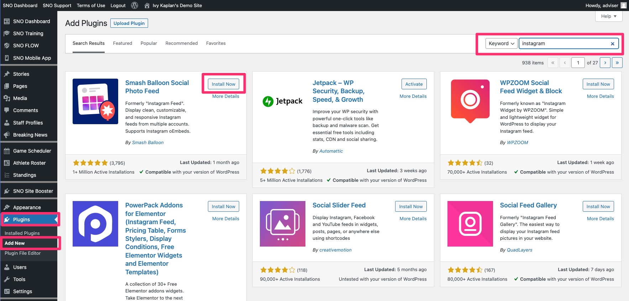
Task: Jump to last page of plugin results
Action: (617, 63)
